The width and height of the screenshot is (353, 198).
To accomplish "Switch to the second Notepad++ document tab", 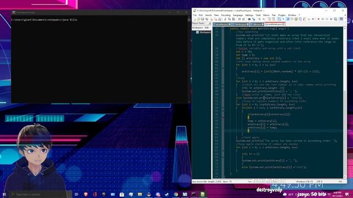I will pyautogui.click(x=240, y=24).
